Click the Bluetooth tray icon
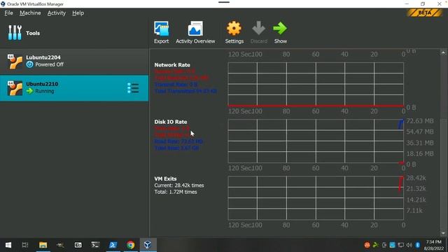The width and height of the screenshot is (448, 252). (417, 245)
